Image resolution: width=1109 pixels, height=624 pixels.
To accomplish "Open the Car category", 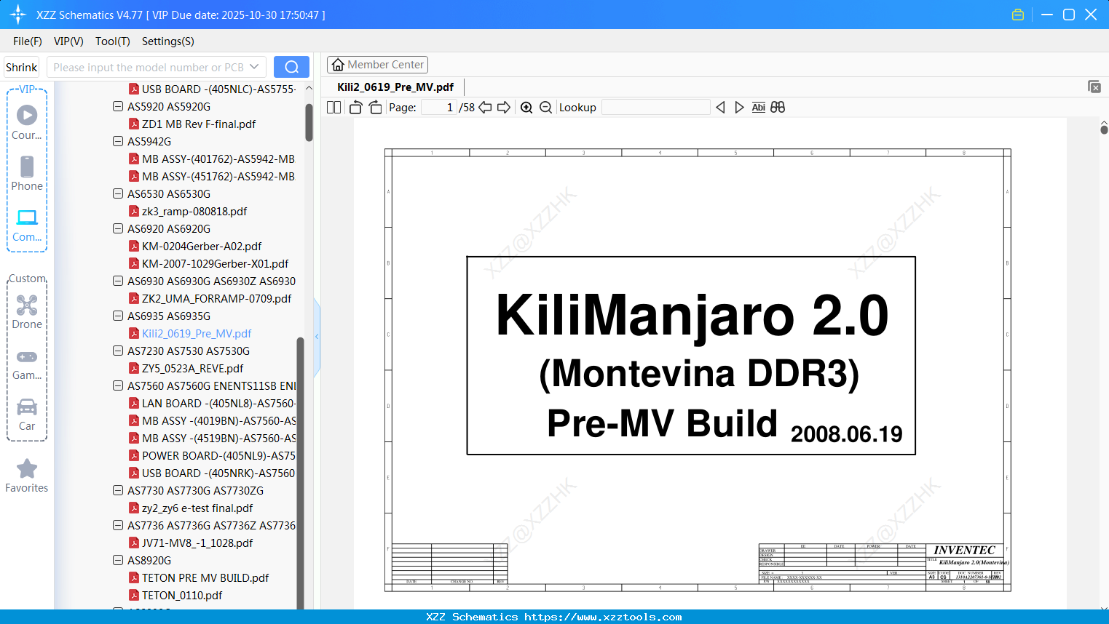I will [27, 415].
